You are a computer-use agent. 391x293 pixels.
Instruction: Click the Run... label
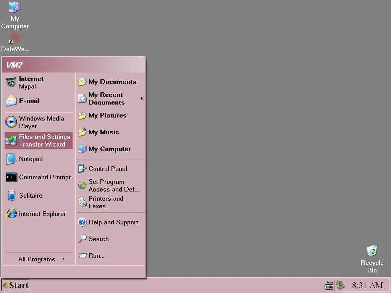97,256
